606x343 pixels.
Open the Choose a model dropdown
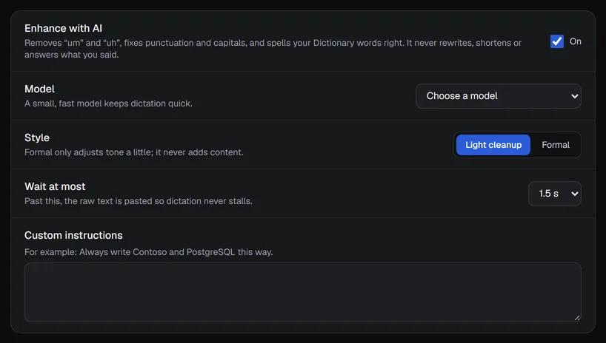[x=498, y=96]
